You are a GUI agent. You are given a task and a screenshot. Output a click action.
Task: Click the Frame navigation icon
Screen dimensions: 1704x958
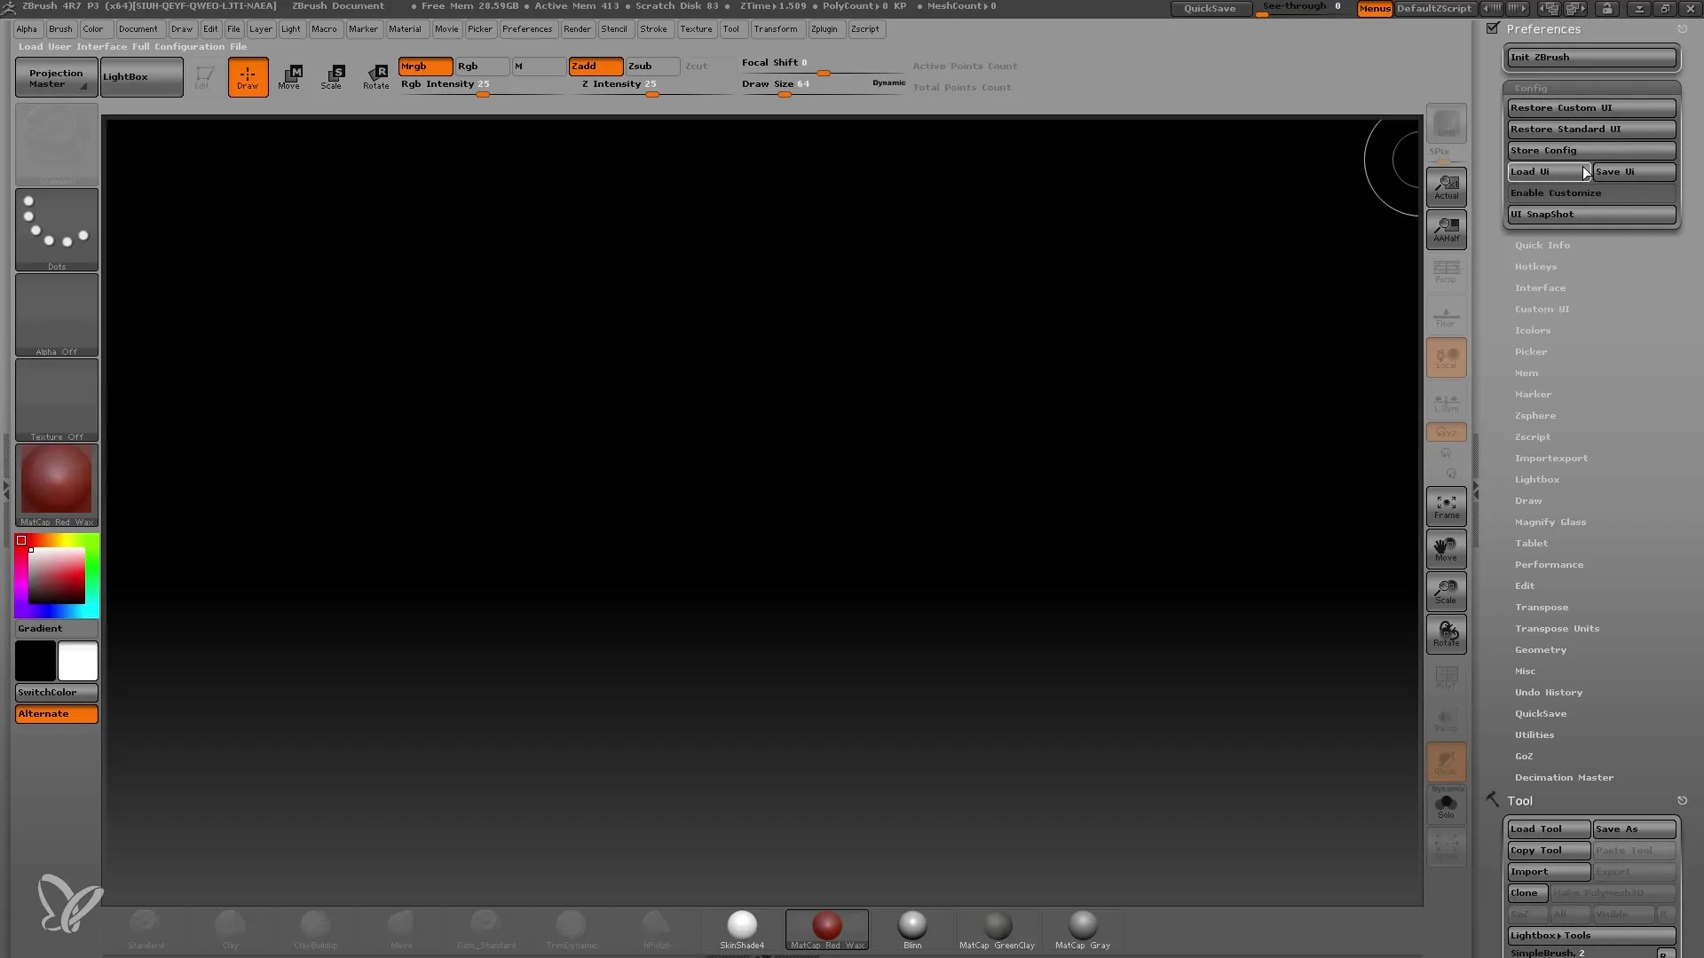coord(1446,504)
